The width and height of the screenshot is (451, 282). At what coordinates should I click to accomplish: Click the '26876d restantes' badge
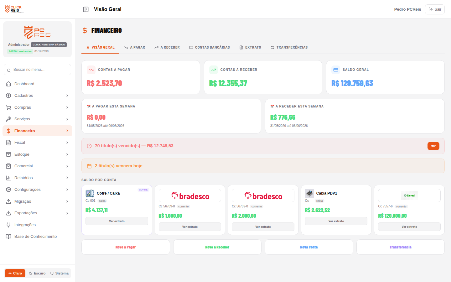coord(20,51)
